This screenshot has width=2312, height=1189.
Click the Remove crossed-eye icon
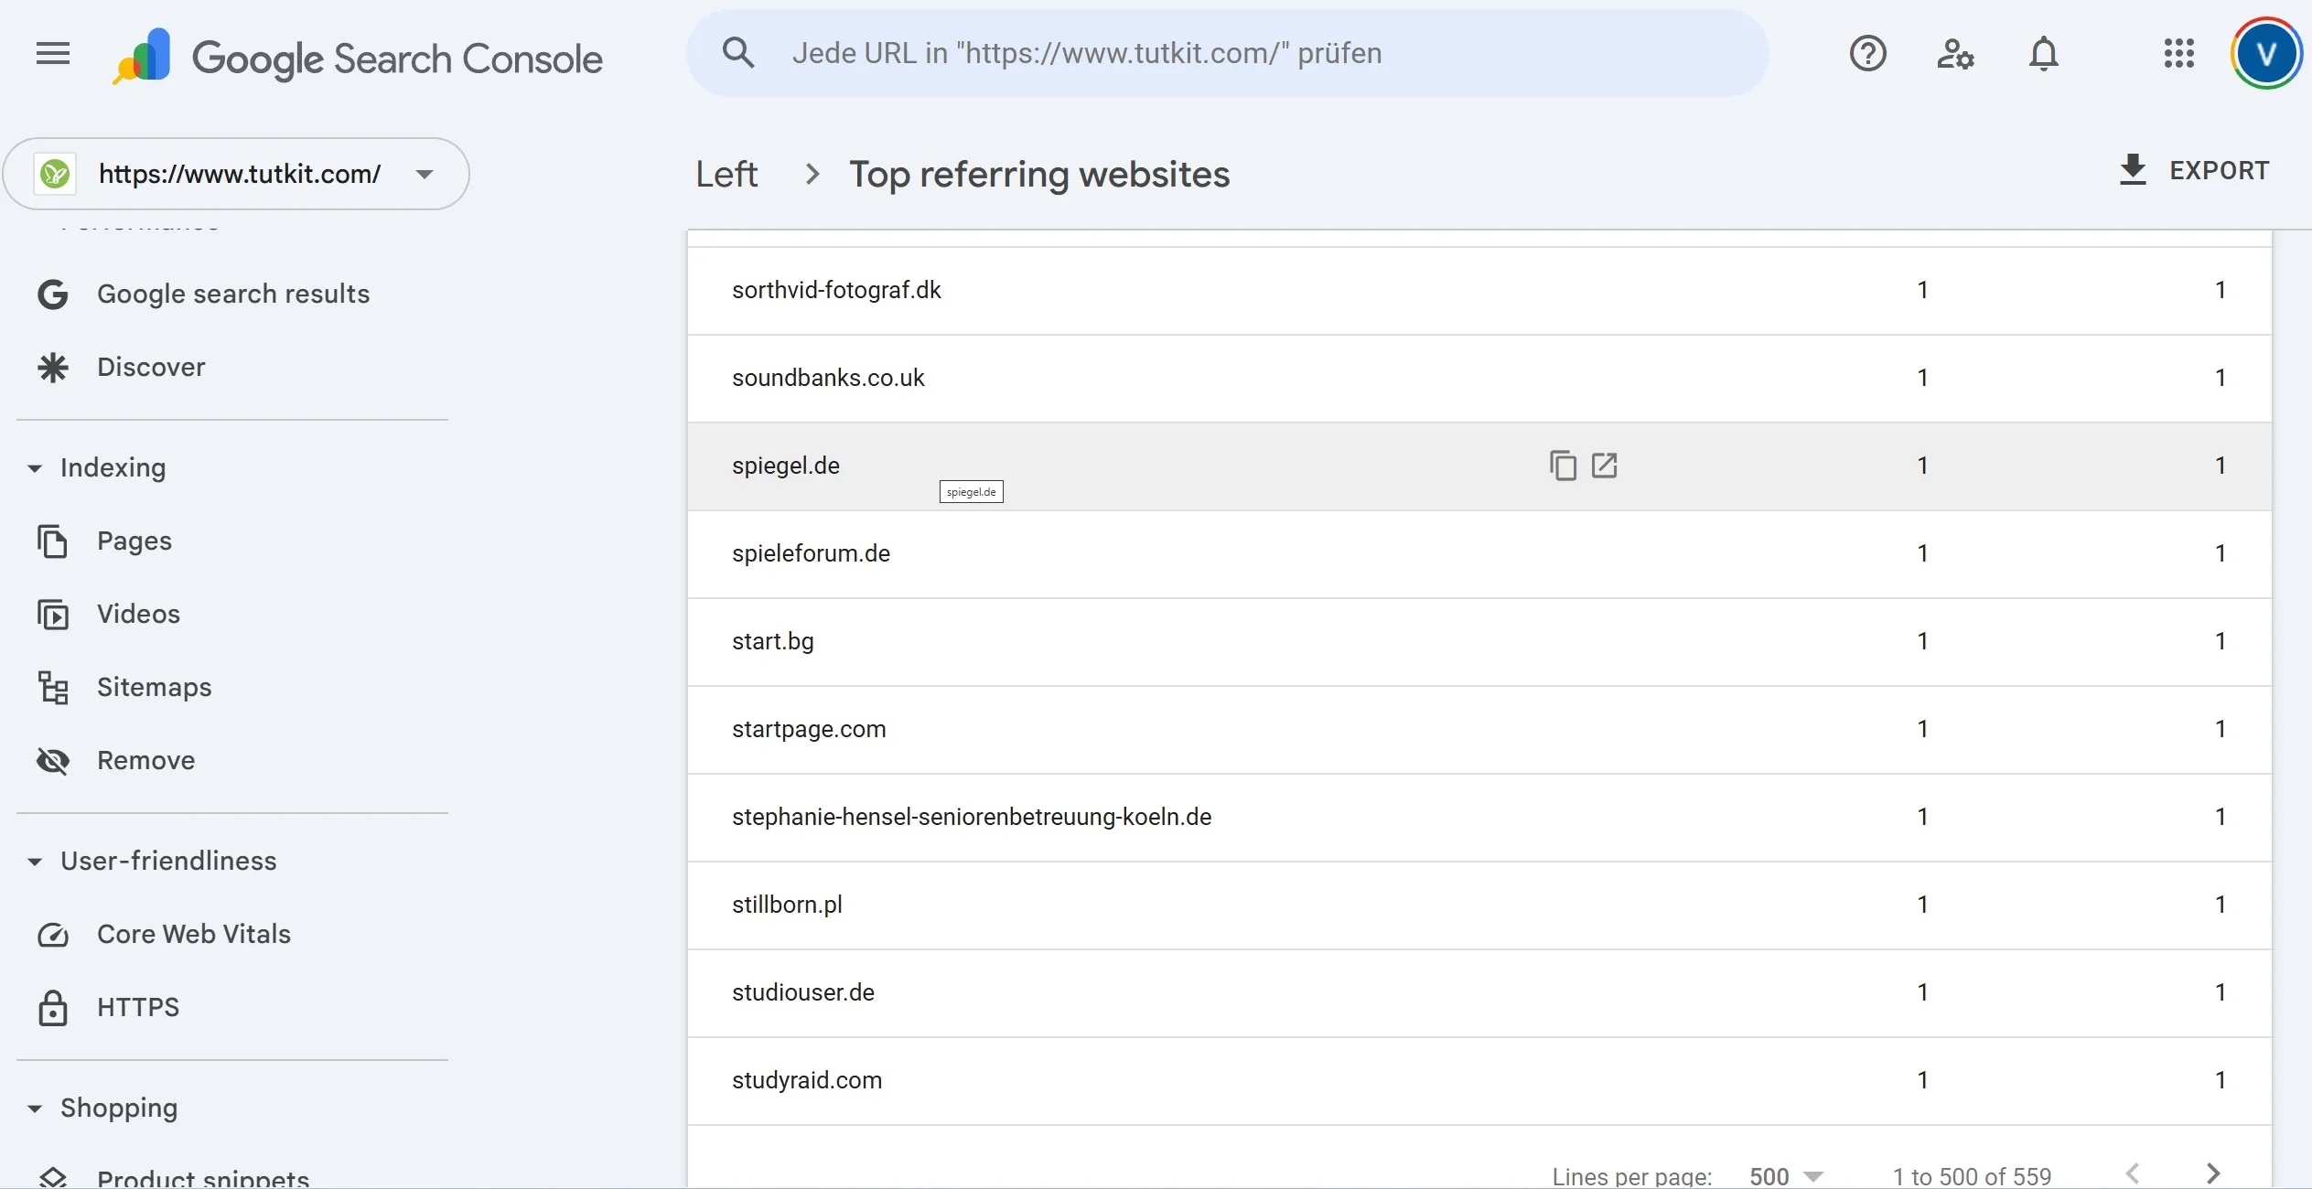click(53, 760)
